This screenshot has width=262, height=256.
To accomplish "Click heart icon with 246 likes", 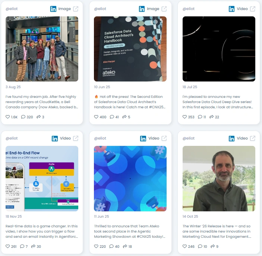I will (184, 246).
